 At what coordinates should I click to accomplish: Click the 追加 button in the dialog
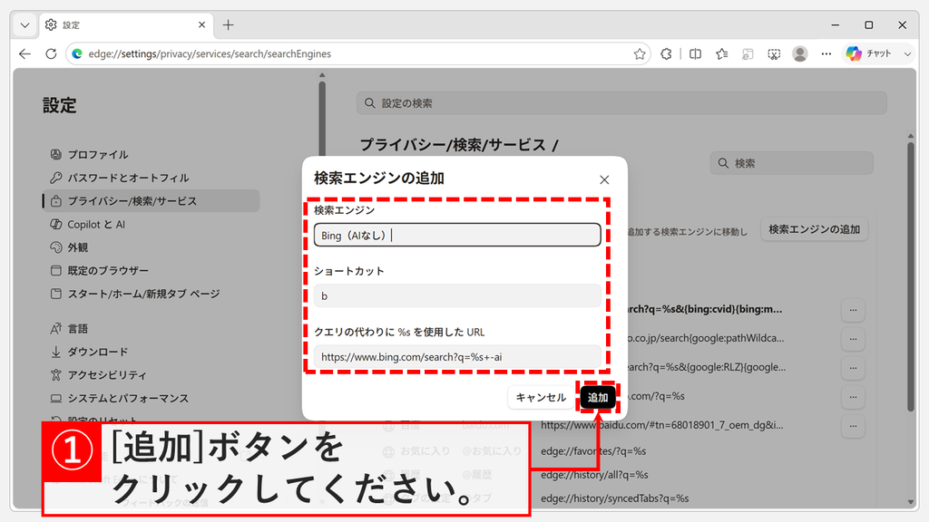click(597, 397)
